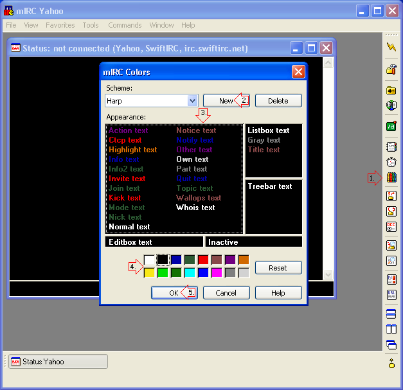Click the About mIRC yellow figure icon
Image resolution: width=403 pixels, height=390 pixels.
pyautogui.click(x=391, y=363)
